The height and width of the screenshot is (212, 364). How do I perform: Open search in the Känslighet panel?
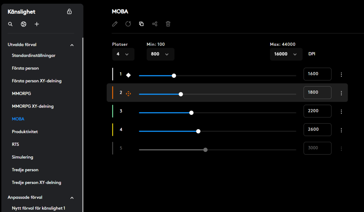11,24
